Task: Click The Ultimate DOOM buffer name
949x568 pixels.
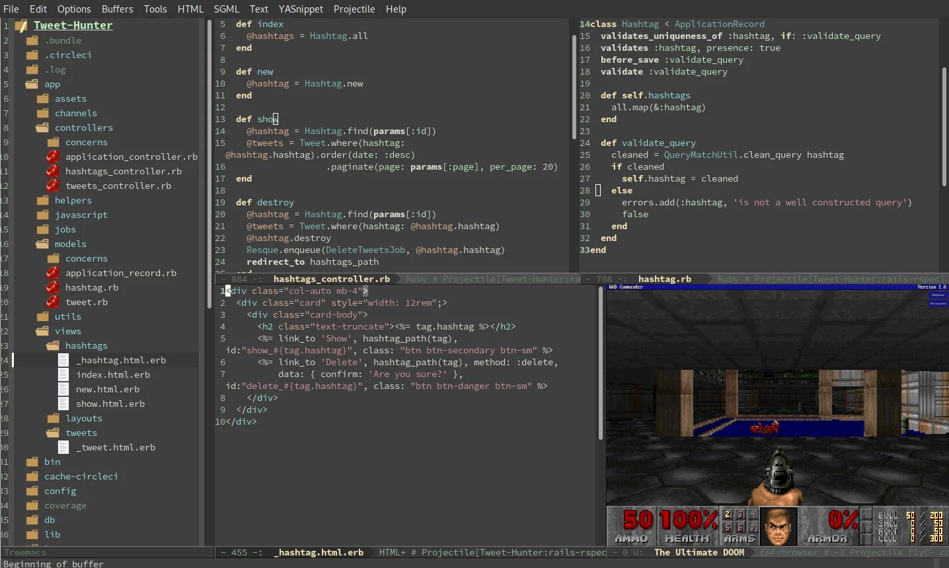Action: coord(699,552)
